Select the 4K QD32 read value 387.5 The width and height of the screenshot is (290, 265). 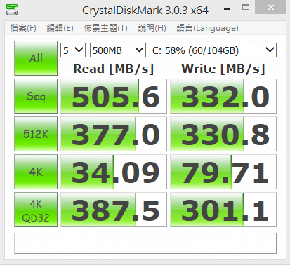[x=114, y=210]
